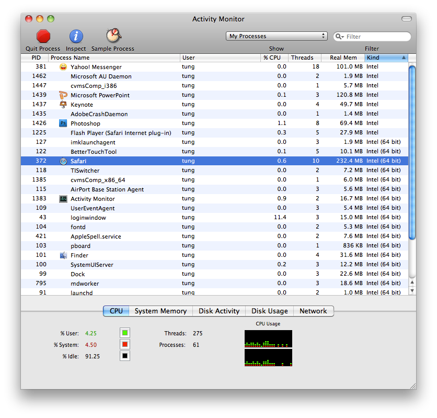Select the BetterTouchTool process

[x=215, y=152]
